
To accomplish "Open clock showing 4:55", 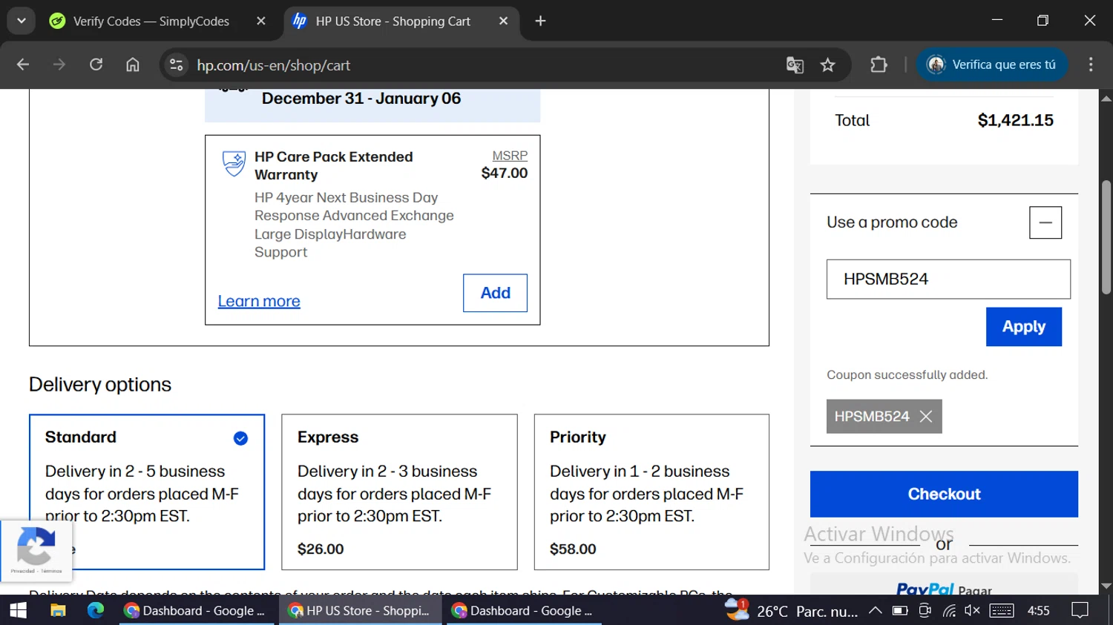I will tap(1039, 610).
